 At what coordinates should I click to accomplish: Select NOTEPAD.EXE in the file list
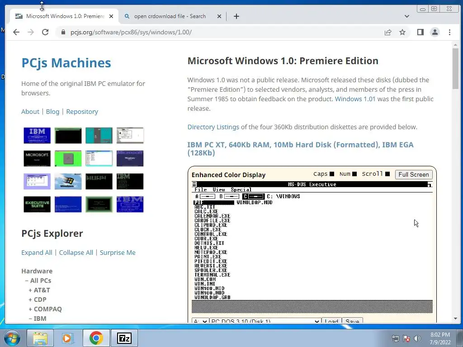pos(211,252)
